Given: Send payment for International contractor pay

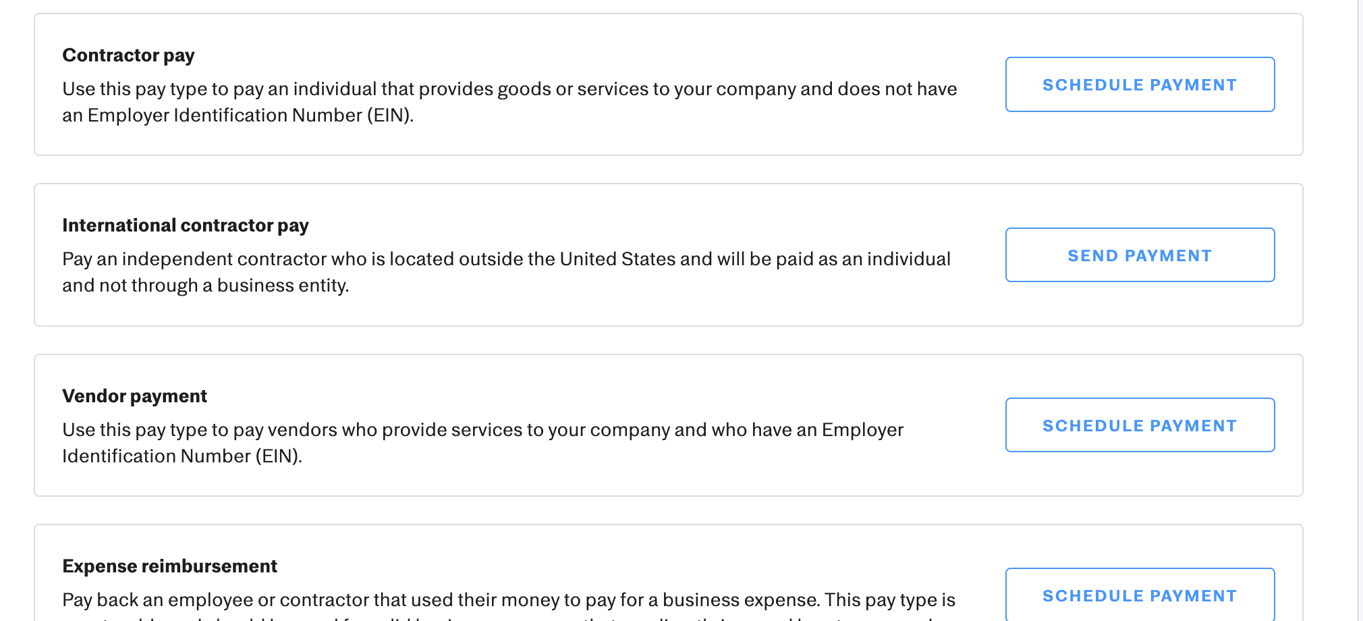Looking at the screenshot, I should click(1140, 255).
